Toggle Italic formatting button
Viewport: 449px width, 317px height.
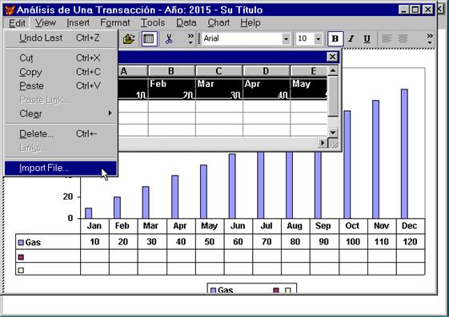[x=351, y=39]
